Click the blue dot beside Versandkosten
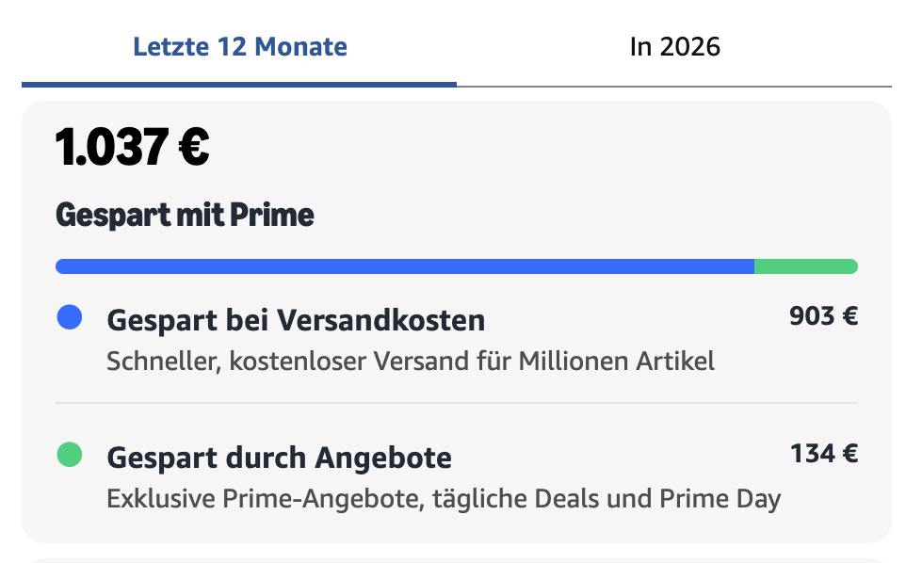This screenshot has width=906, height=563. 69,317
